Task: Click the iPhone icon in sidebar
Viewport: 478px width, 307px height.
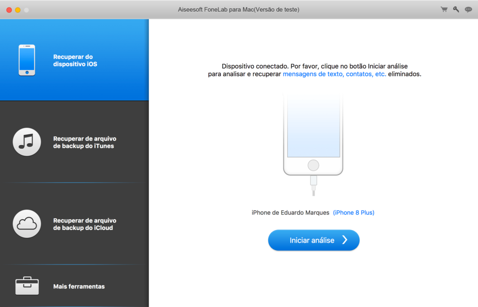Action: click(27, 60)
